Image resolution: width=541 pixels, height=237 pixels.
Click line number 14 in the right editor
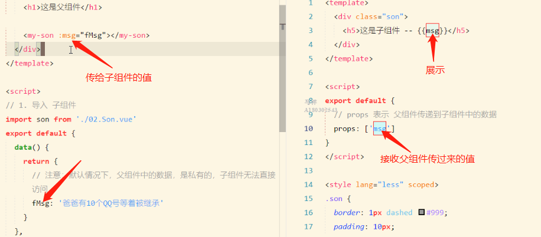tap(308, 185)
